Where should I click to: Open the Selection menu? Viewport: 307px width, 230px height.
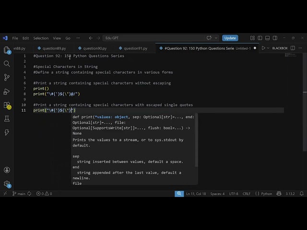point(41,38)
